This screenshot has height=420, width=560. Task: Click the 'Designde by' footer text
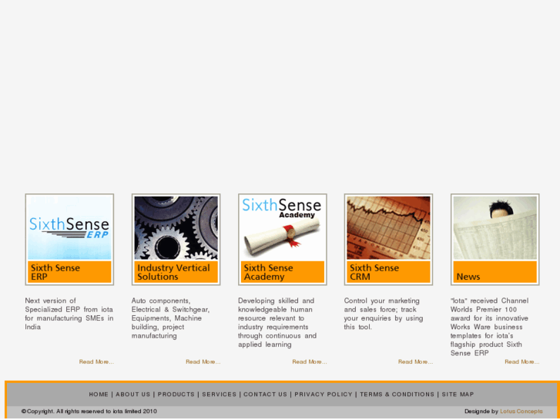[x=481, y=412]
